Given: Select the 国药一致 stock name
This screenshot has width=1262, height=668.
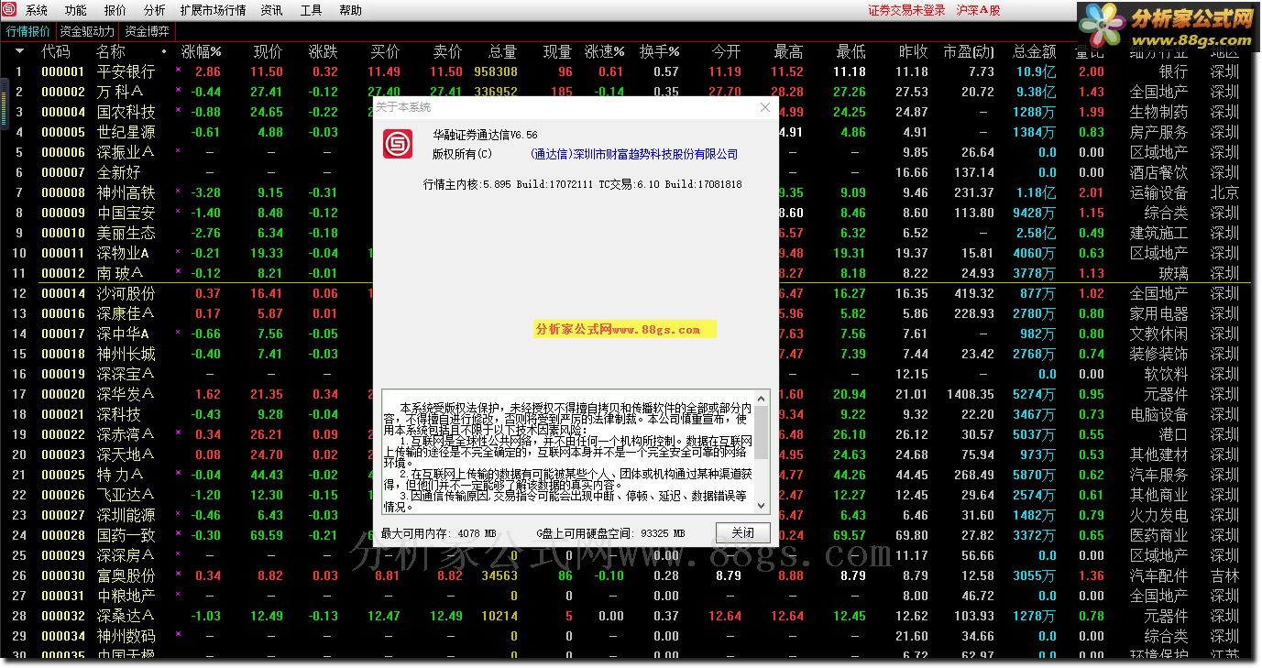Looking at the screenshot, I should point(126,535).
